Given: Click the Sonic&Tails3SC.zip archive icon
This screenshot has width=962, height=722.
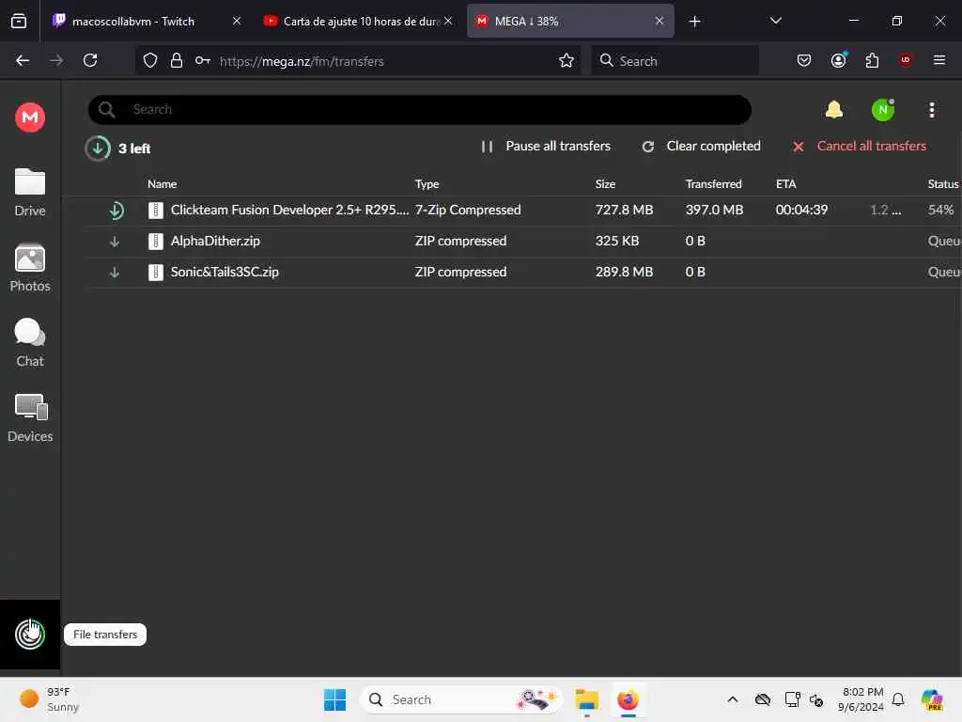Looking at the screenshot, I should pos(156,272).
